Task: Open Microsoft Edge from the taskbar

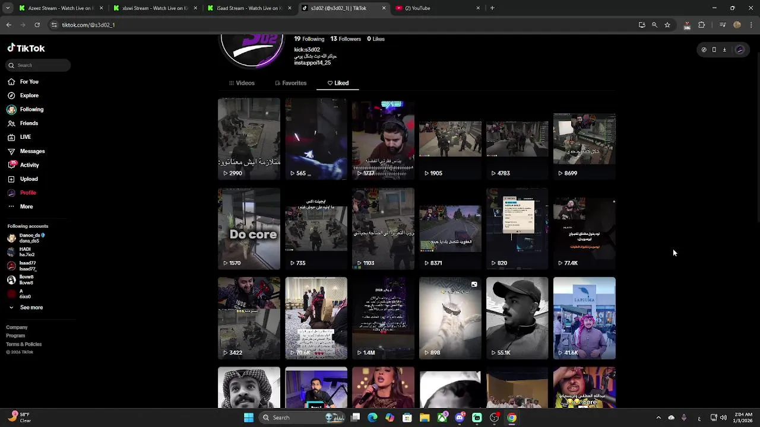Action: tap(372, 418)
